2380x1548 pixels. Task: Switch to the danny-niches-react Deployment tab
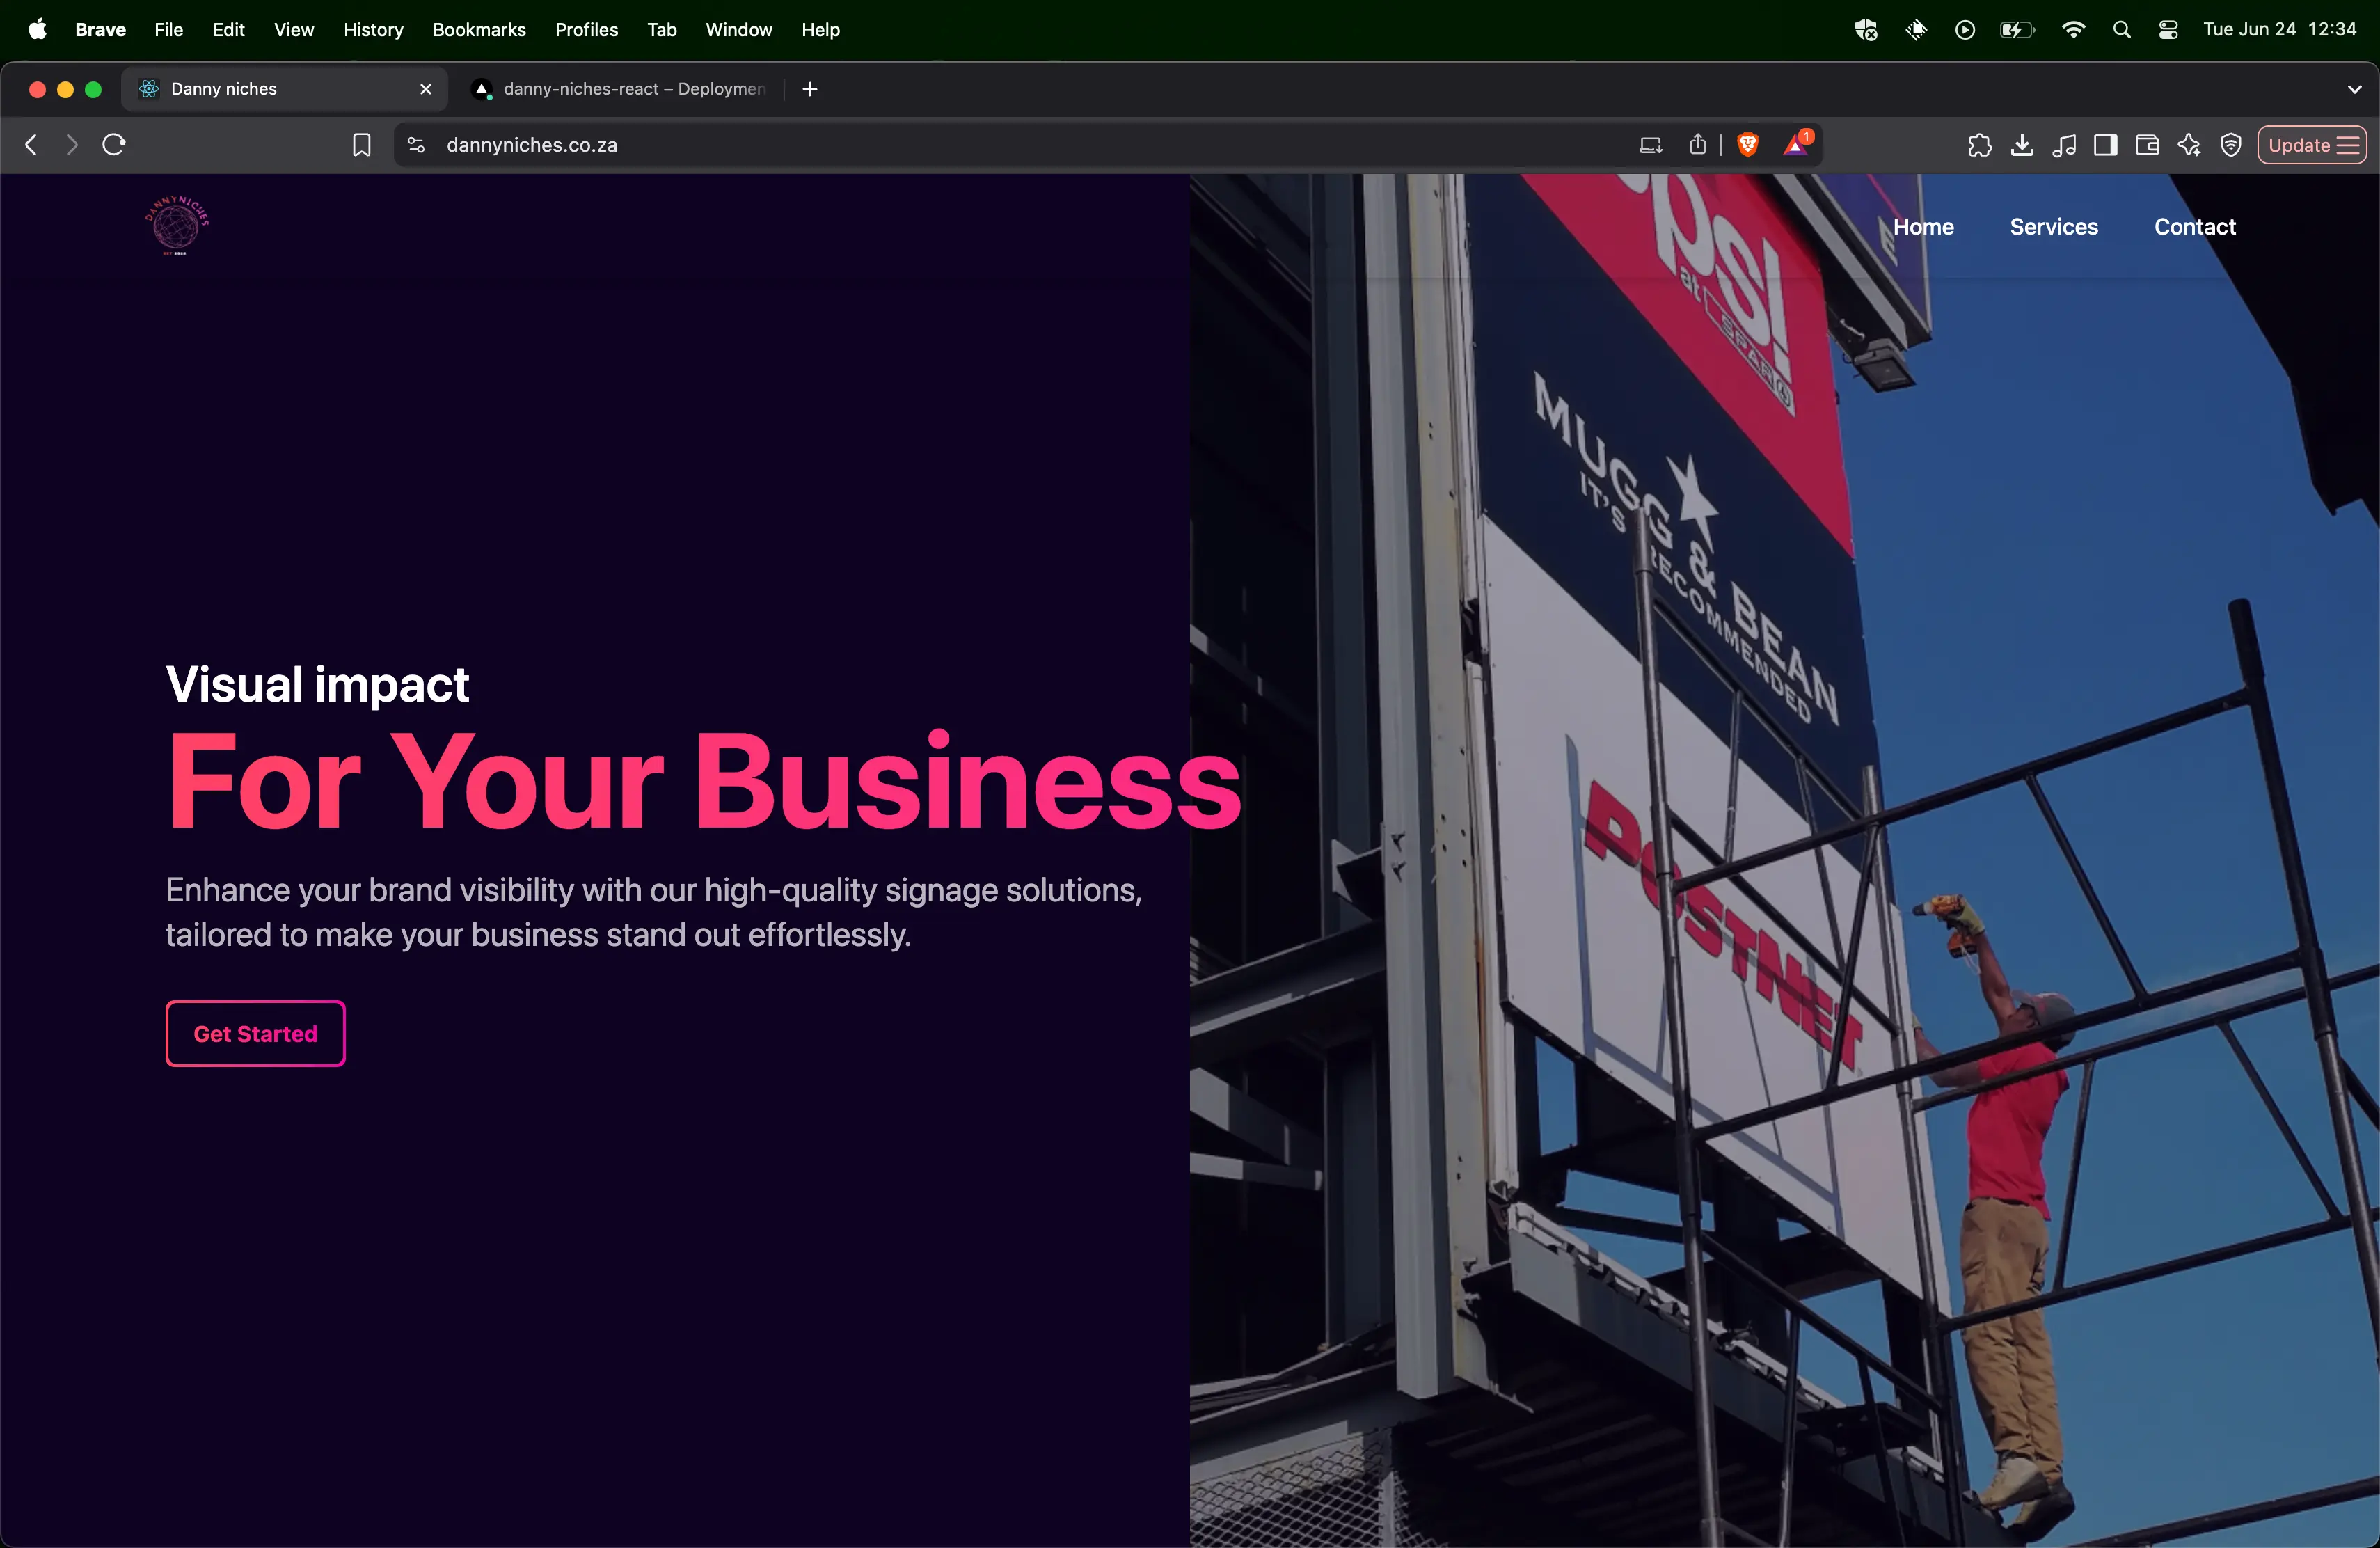(620, 89)
